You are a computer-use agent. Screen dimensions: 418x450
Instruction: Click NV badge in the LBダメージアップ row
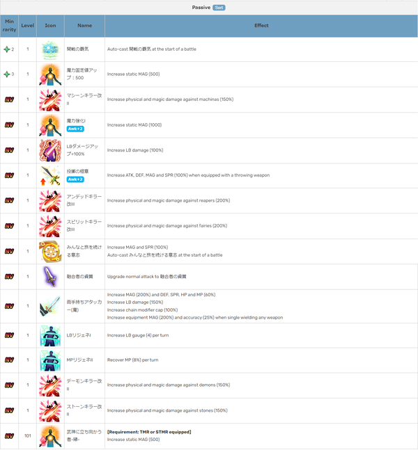tap(9, 150)
